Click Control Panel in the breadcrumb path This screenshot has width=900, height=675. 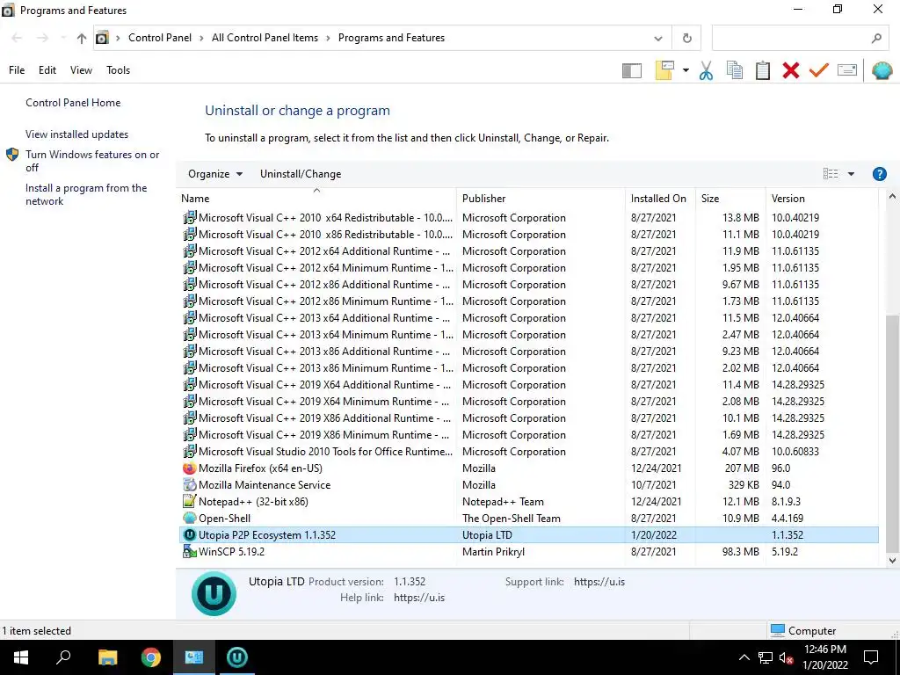160,38
